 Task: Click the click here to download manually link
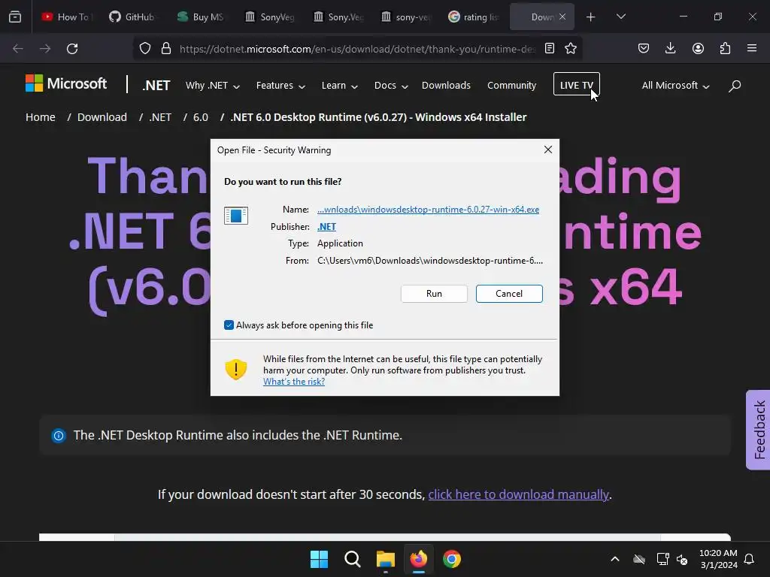519,494
